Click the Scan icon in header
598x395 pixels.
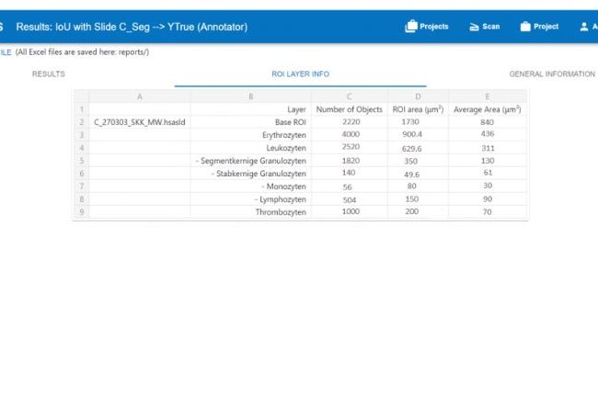pos(475,27)
